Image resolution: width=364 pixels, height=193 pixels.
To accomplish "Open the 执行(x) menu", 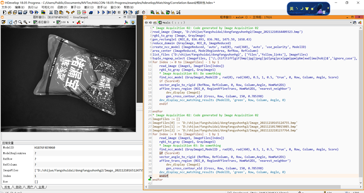I will click(33, 7).
